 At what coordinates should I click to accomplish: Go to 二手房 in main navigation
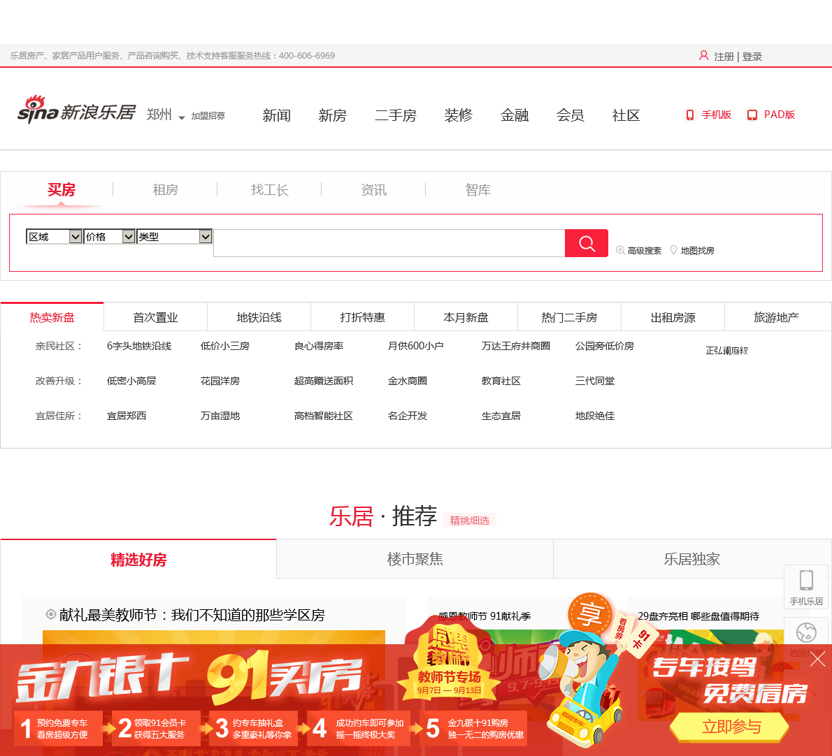point(395,115)
